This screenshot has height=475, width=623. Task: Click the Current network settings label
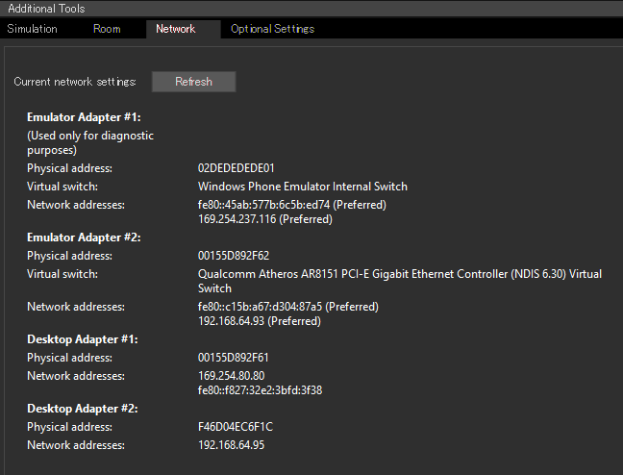pyautogui.click(x=75, y=82)
